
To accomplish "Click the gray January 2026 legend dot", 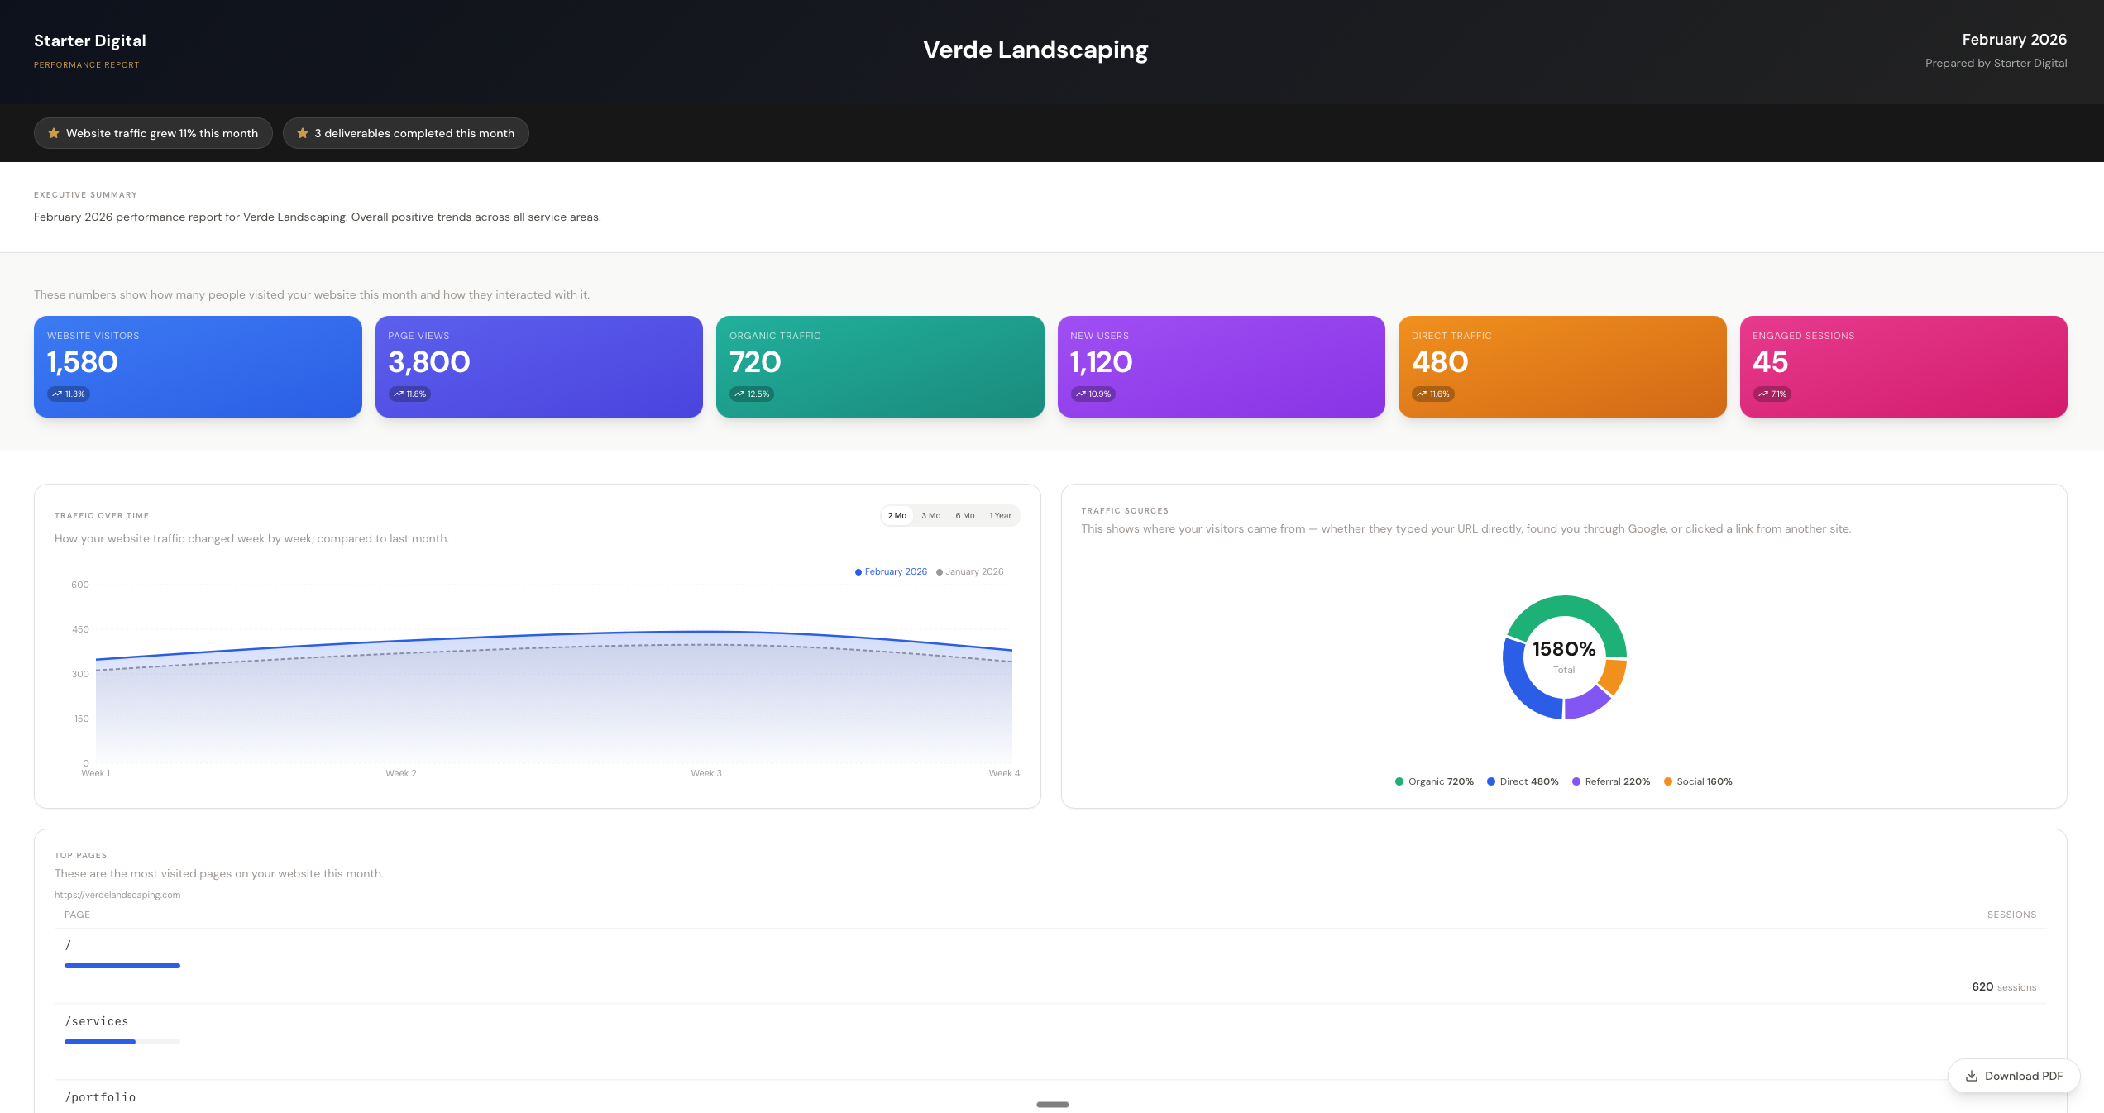I will pos(940,572).
